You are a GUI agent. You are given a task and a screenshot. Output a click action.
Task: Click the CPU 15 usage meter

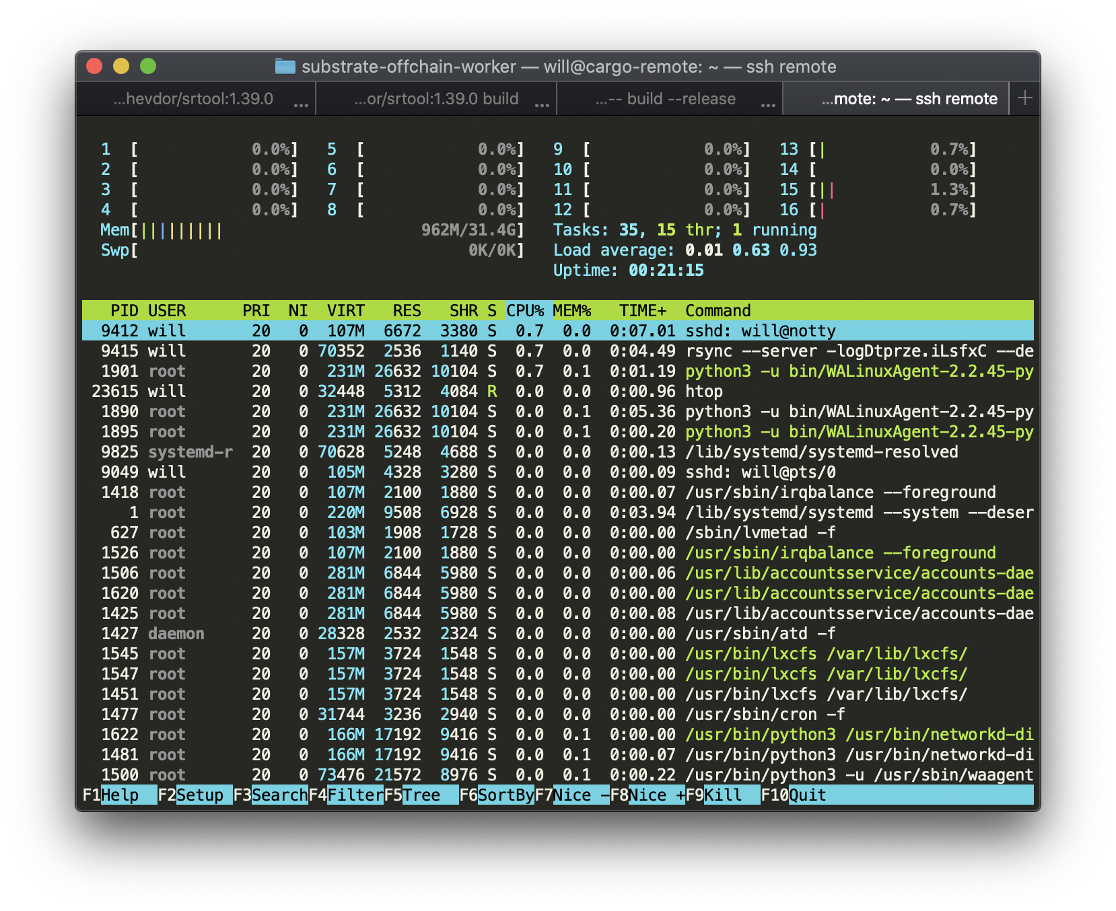pyautogui.click(x=878, y=190)
